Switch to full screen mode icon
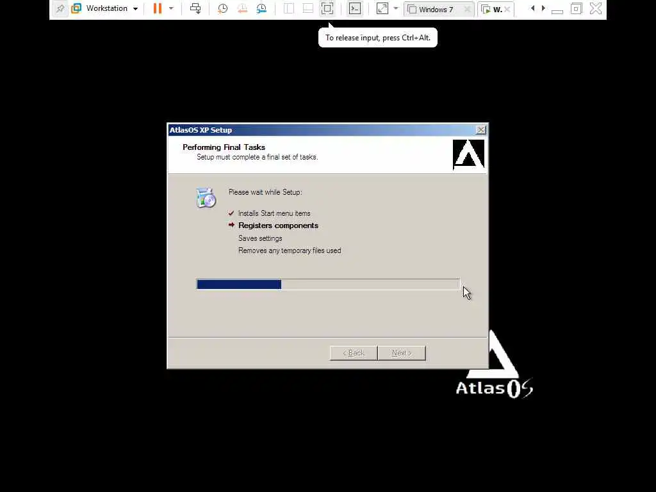The image size is (656, 492). (327, 8)
